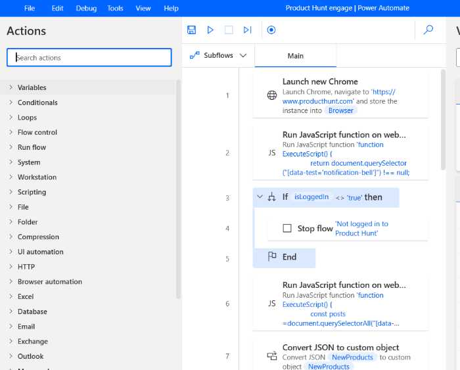The image size is (460, 370).
Task: Select the 'Not logged in to Product Hunt' message
Action: tap(361, 228)
